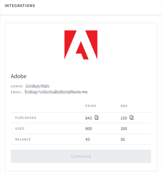
Task: Click the KBA used value 100
Action: coord(124,129)
